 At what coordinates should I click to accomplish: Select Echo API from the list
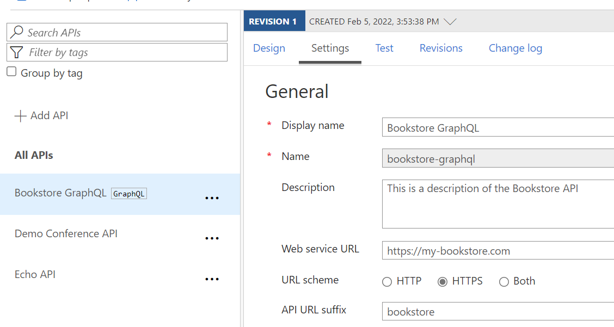click(x=35, y=275)
